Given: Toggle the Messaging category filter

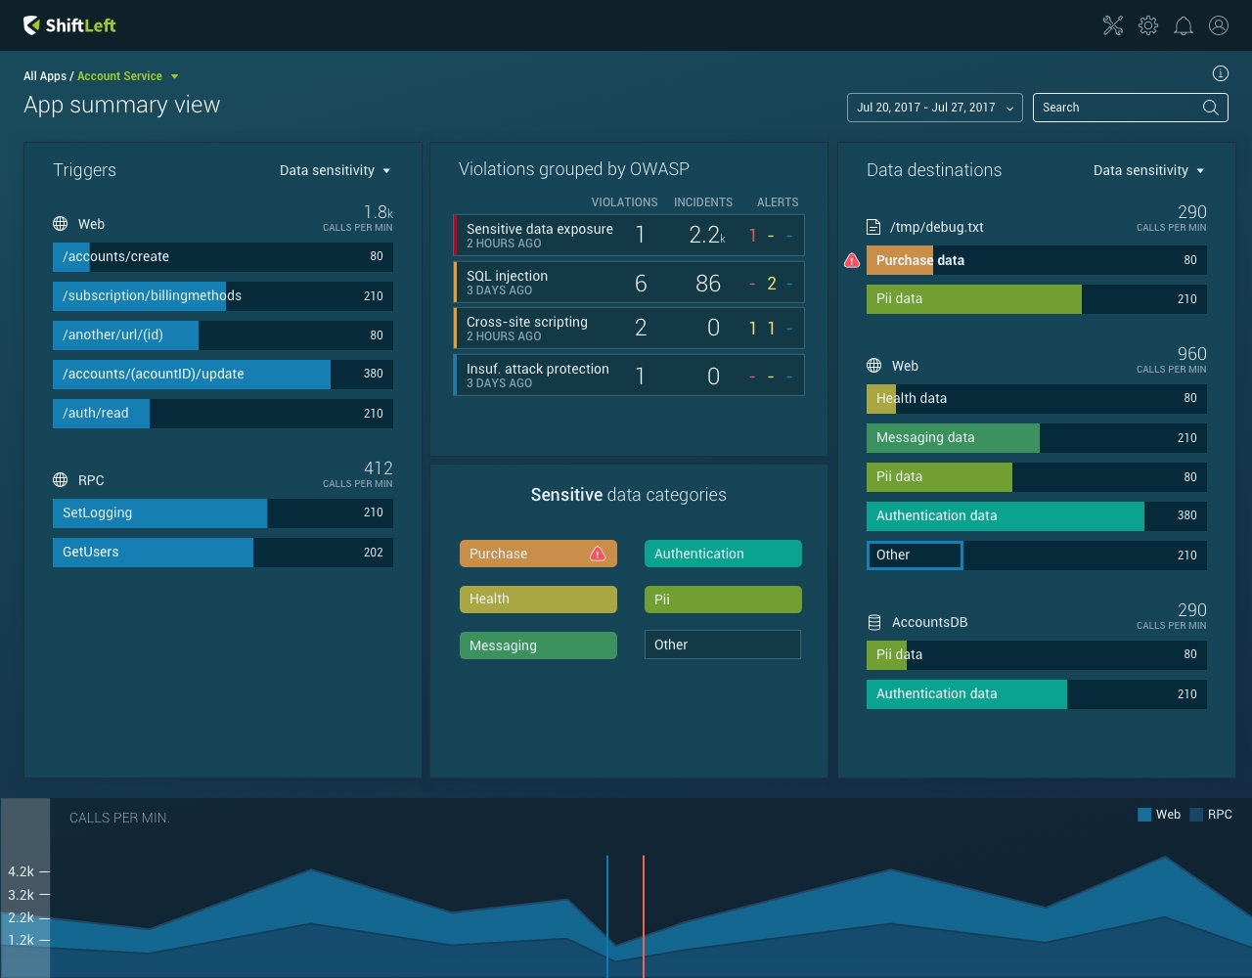Looking at the screenshot, I should pos(538,645).
